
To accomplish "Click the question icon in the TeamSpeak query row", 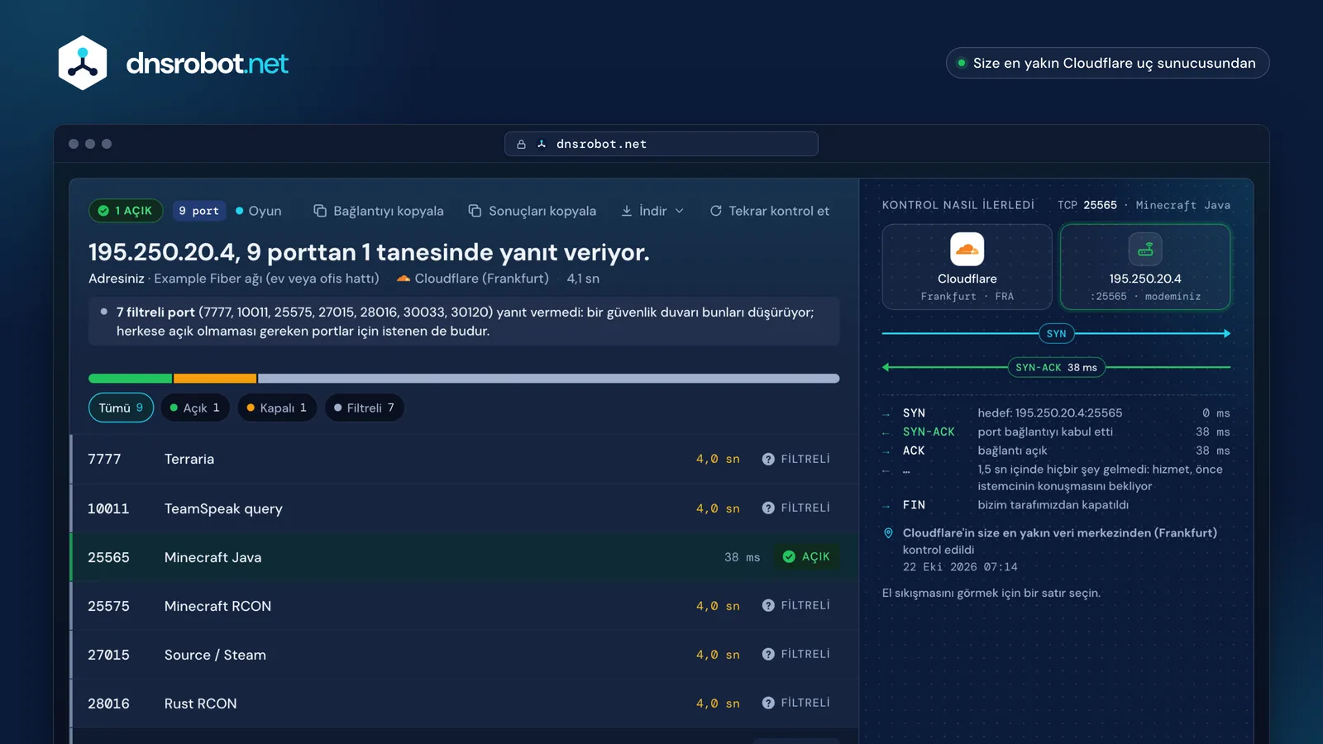I will click(768, 508).
